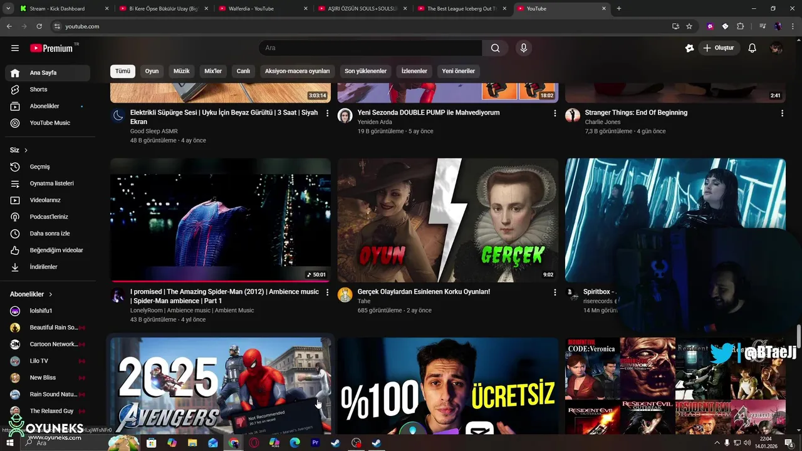The width and height of the screenshot is (802, 451).
Task: Open the notifications bell
Action: click(753, 48)
